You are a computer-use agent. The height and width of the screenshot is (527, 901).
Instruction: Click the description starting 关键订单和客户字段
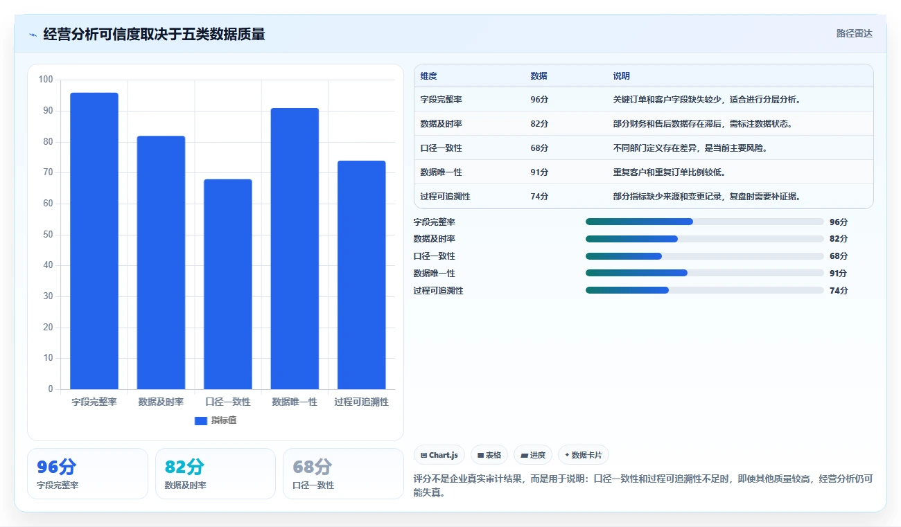click(707, 100)
